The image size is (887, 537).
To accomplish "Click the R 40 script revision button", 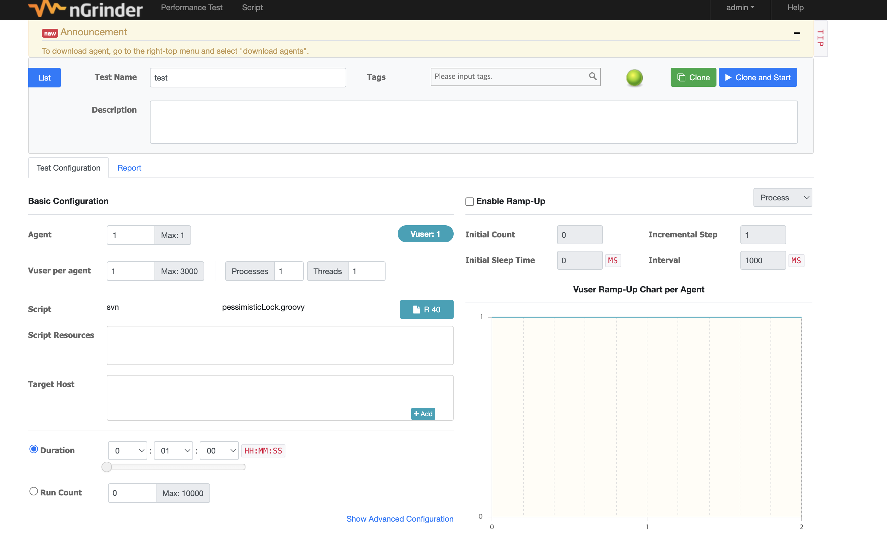I will (x=426, y=309).
